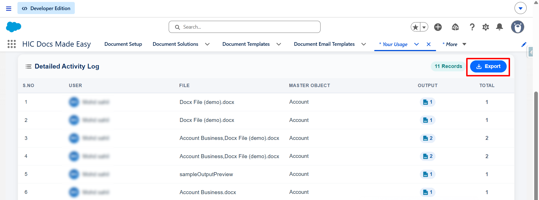Click the edit navigation pencil icon
Image resolution: width=539 pixels, height=200 pixels.
[524, 44]
